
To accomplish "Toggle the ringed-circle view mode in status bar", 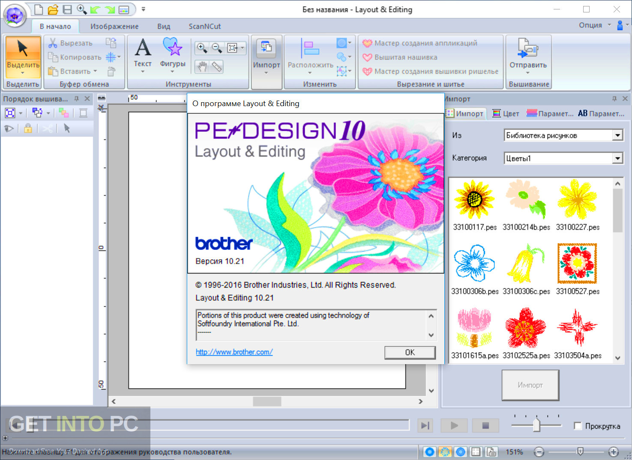I will 461,451.
